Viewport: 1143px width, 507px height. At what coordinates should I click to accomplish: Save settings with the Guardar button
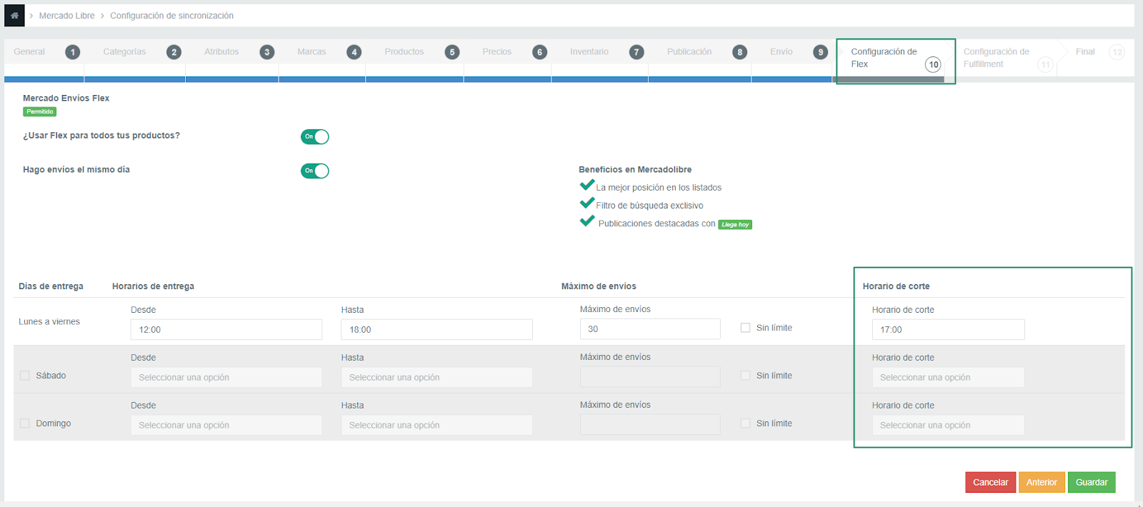(x=1092, y=482)
